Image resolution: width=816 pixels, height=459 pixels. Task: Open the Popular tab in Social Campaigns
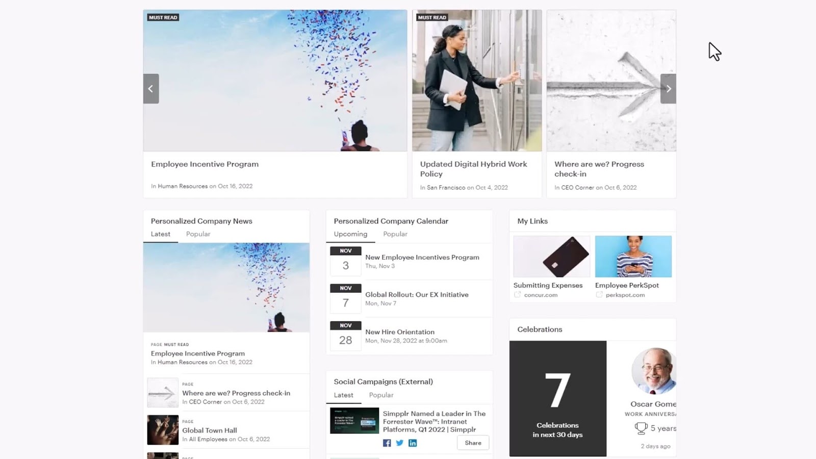(381, 395)
